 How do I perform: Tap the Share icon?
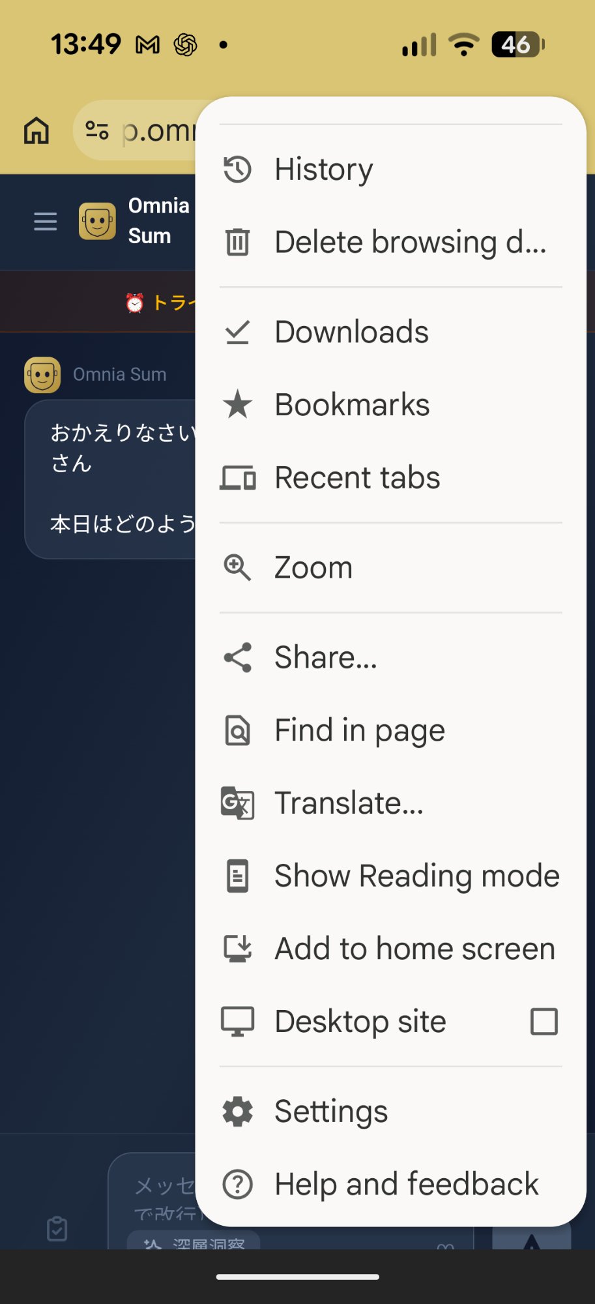(237, 657)
